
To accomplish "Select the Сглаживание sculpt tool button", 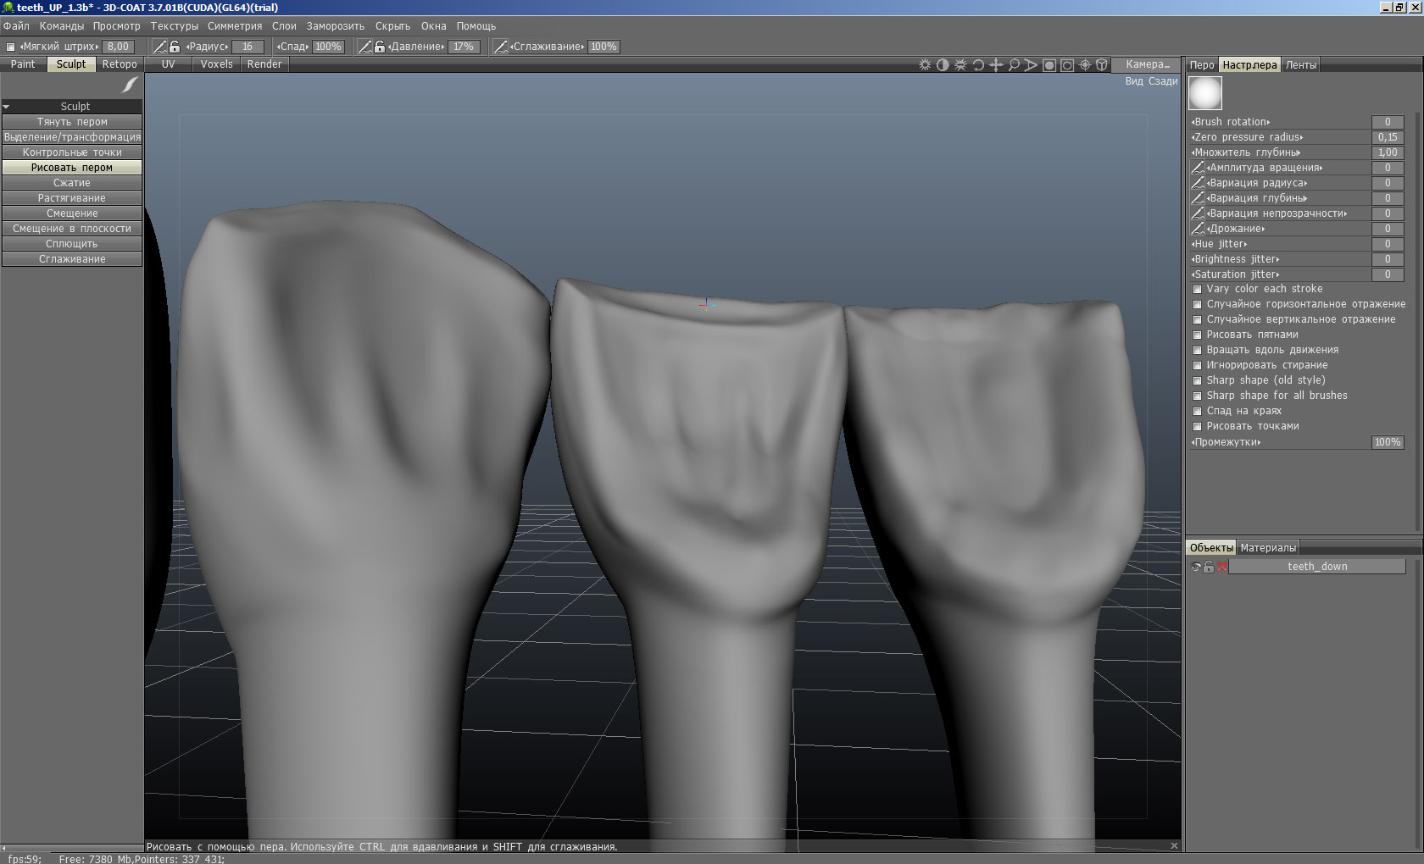I will click(x=72, y=259).
